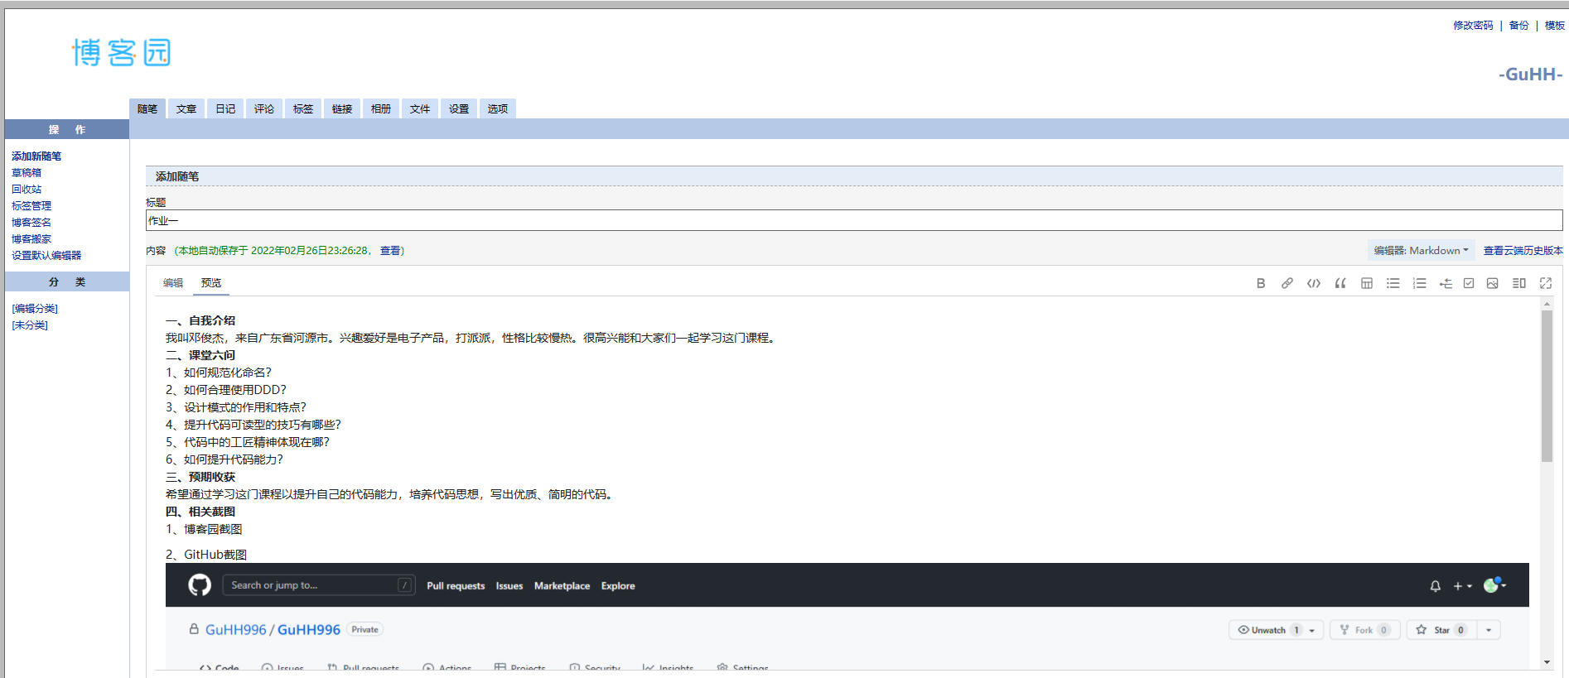Open the 文章 tab
1569x678 pixels.
coord(186,108)
